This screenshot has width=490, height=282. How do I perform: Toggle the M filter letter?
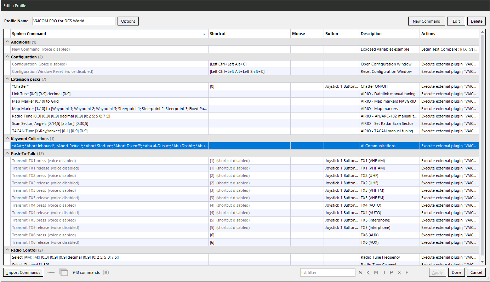tap(376, 272)
